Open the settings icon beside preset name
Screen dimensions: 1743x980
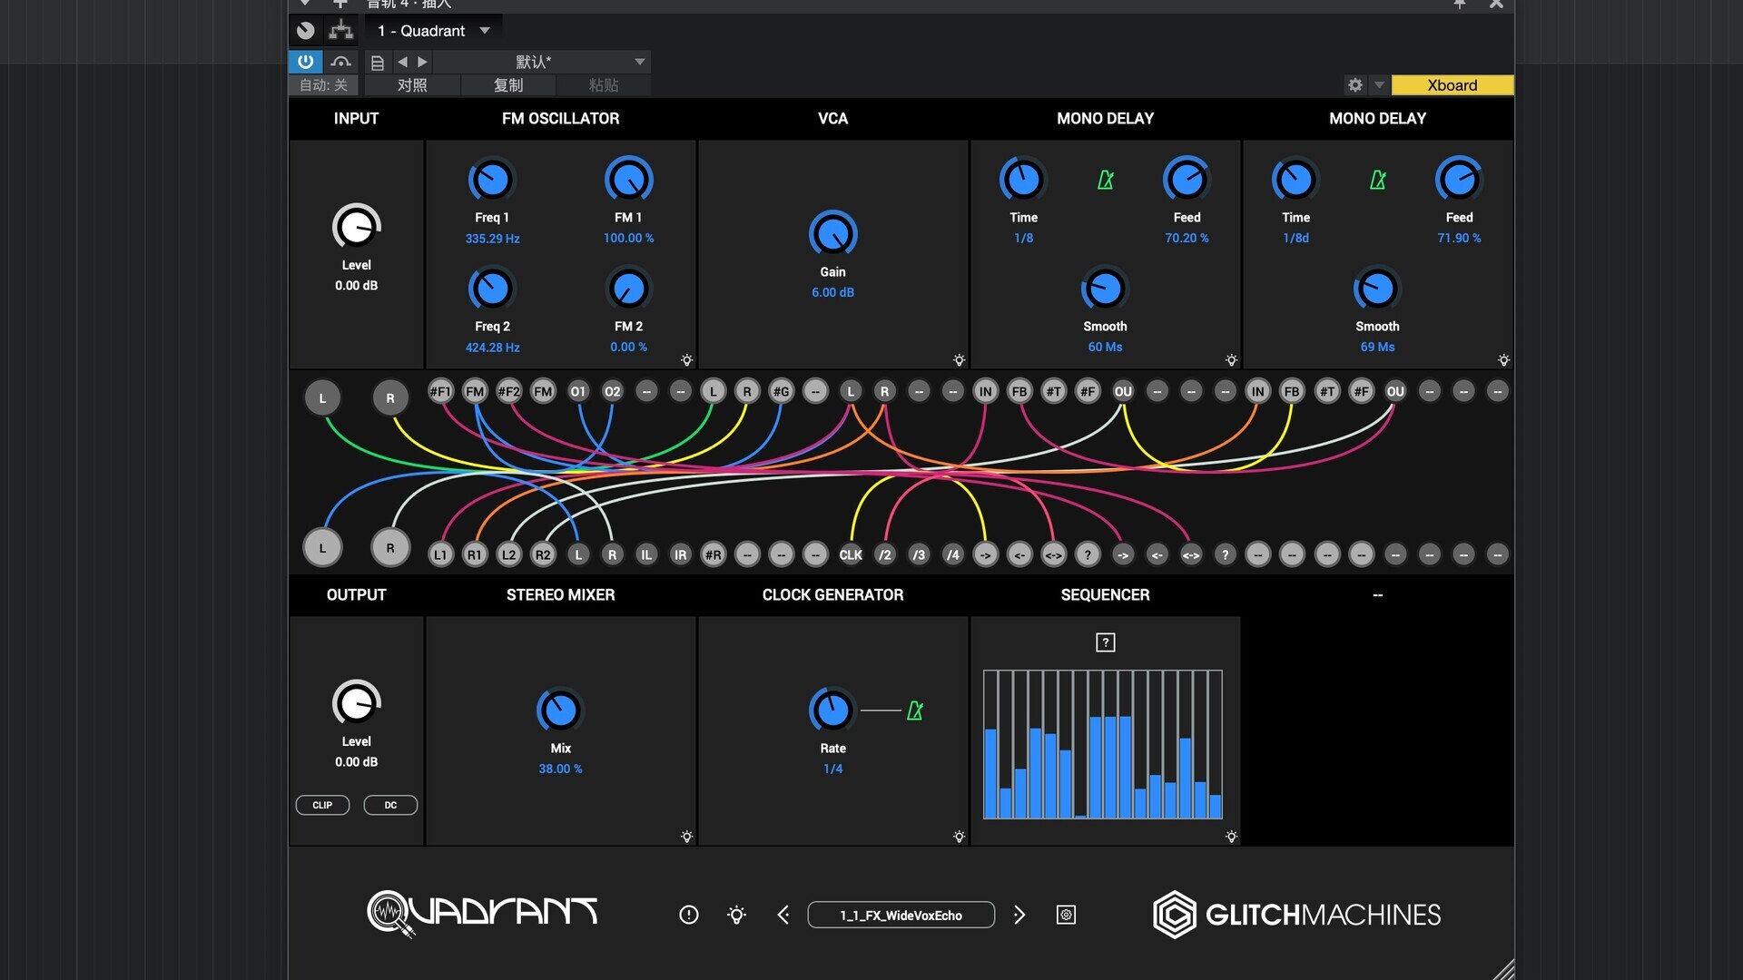(1067, 915)
